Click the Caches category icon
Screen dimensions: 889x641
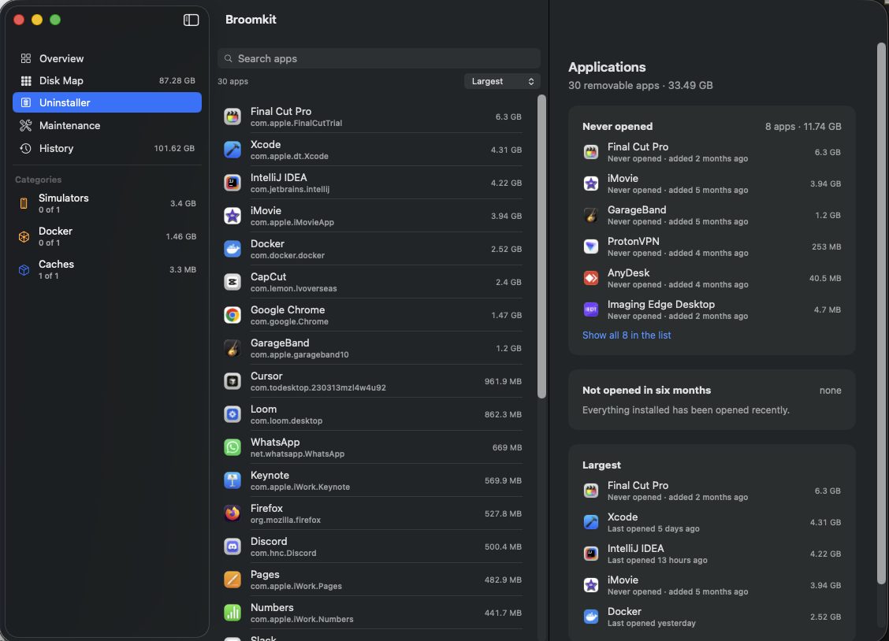coord(24,270)
